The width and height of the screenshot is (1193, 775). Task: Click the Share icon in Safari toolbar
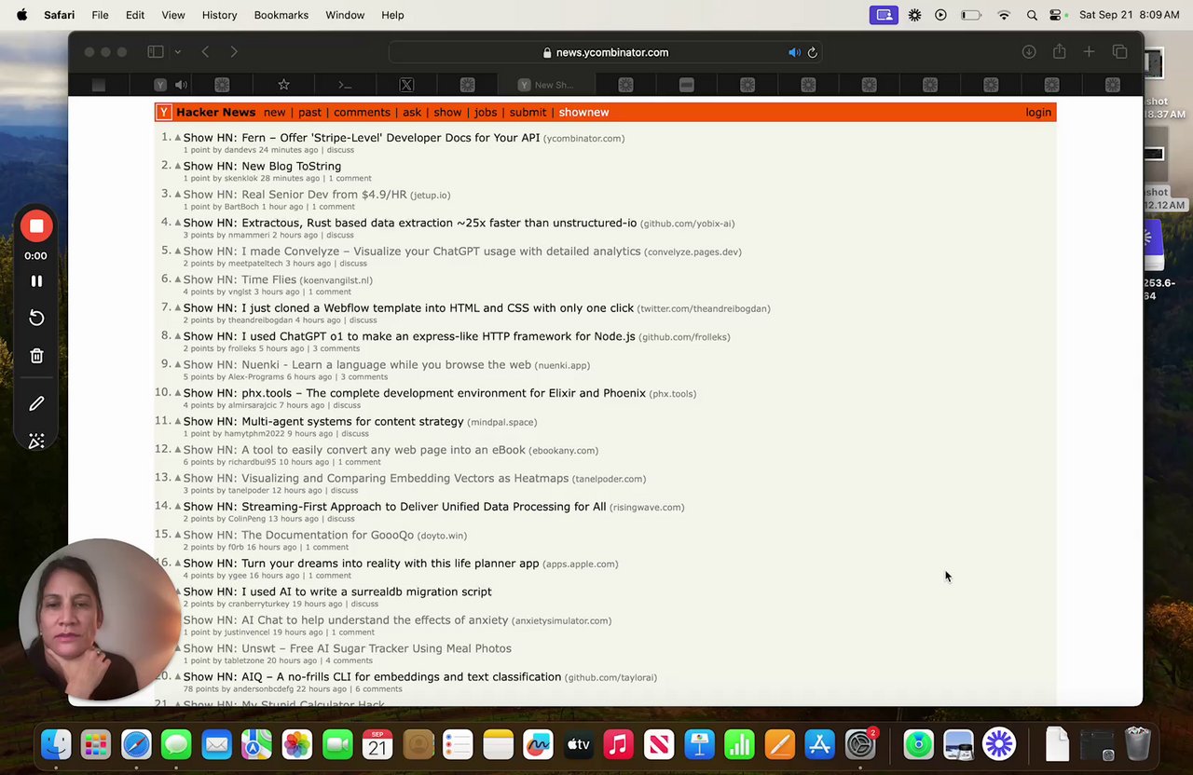coord(1060,52)
